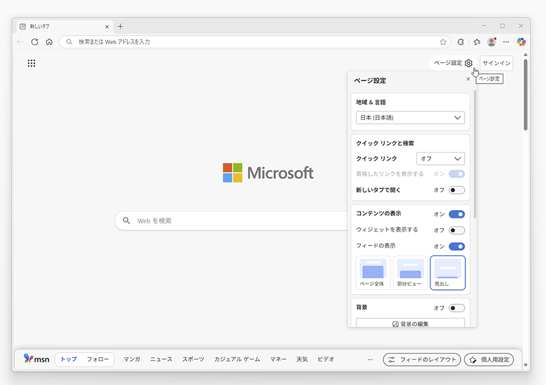The width and height of the screenshot is (546, 385).
Task: Enable ウィジェットを表示する switch
Action: click(x=456, y=230)
